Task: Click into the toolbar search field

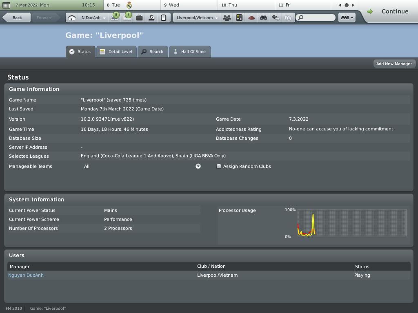Action: (x=316, y=18)
